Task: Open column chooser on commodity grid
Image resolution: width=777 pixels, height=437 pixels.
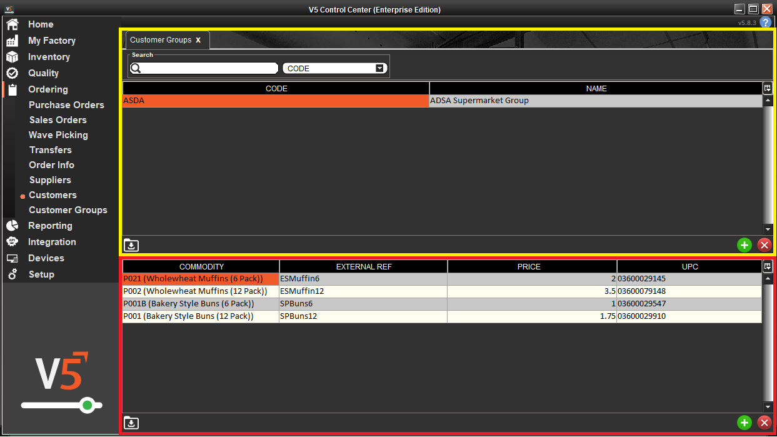Action: pos(768,266)
